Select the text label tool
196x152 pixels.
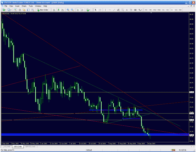tap(131, 10)
